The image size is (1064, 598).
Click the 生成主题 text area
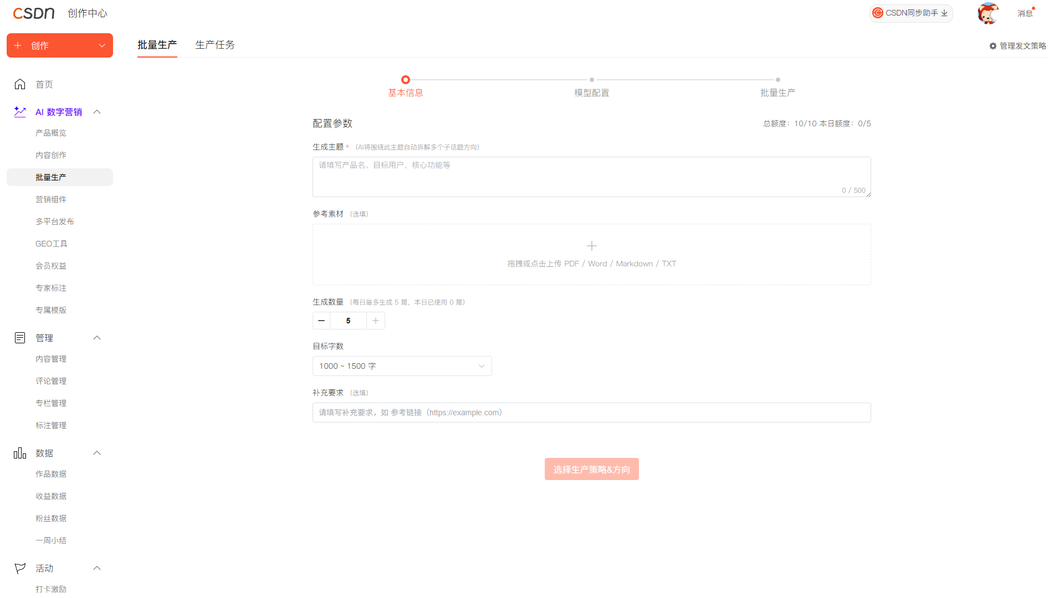[x=592, y=177]
